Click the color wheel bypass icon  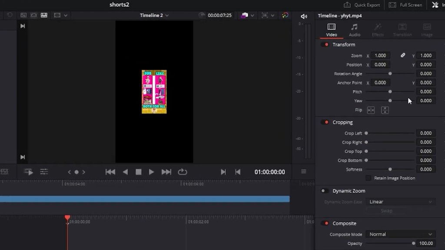285,15
